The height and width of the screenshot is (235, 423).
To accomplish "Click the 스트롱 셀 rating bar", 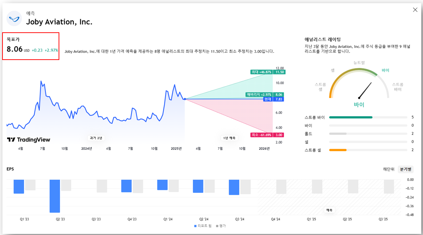I will point(368,150).
